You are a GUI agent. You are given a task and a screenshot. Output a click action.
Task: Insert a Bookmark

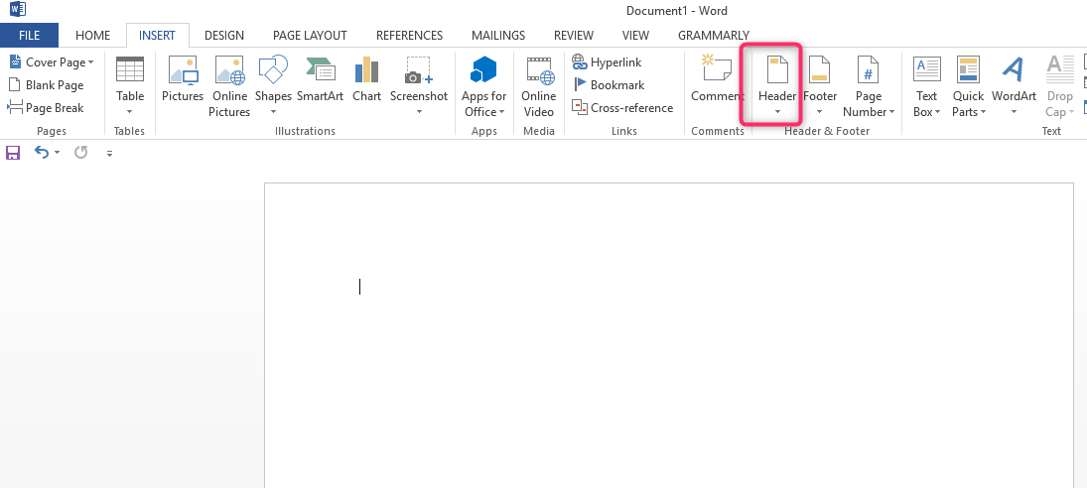(x=609, y=85)
